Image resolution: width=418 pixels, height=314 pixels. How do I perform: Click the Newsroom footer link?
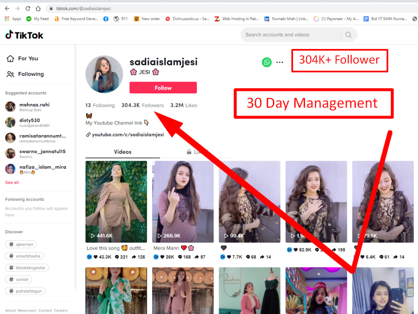point(27,311)
